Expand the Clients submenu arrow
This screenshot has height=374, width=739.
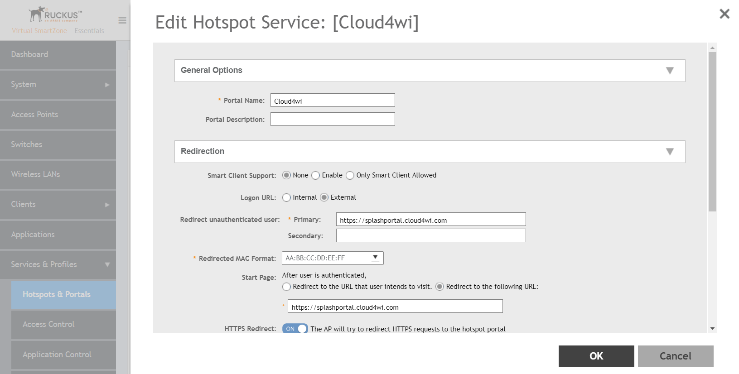tap(107, 205)
